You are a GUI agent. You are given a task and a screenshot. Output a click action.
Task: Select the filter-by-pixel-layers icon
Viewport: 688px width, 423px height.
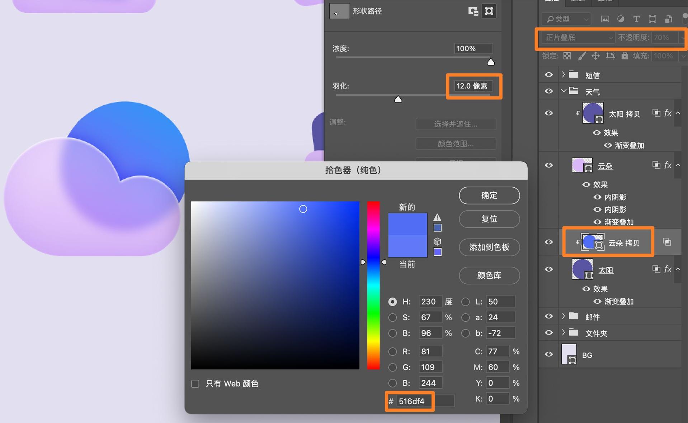point(605,19)
